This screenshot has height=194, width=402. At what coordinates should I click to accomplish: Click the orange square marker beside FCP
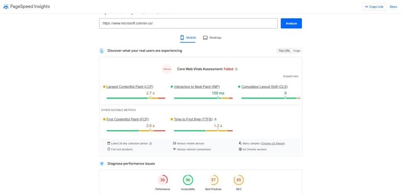click(104, 119)
